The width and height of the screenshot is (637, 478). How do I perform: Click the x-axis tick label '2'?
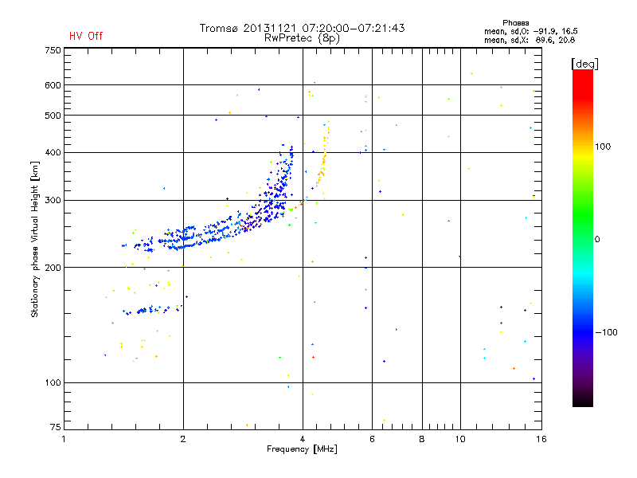coord(183,439)
